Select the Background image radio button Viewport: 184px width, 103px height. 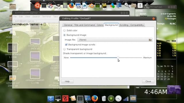pos(64,35)
